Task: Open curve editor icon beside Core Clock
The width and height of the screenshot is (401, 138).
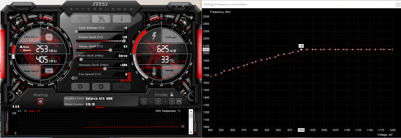Action: point(75,56)
